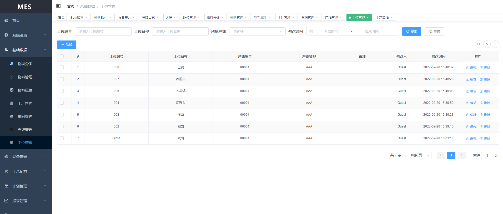Click the blue 添加 button
Image resolution: width=503 pixels, height=214 pixels.
pyautogui.click(x=67, y=45)
